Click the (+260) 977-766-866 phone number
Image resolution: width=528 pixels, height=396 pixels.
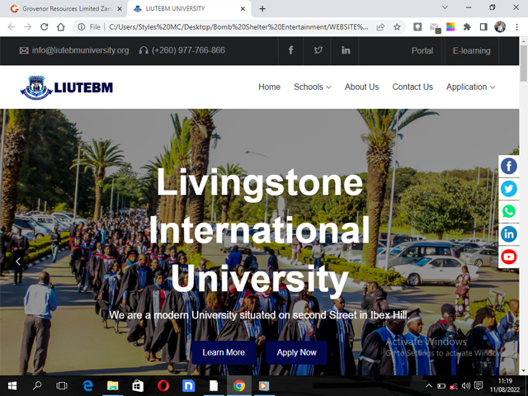pos(188,50)
